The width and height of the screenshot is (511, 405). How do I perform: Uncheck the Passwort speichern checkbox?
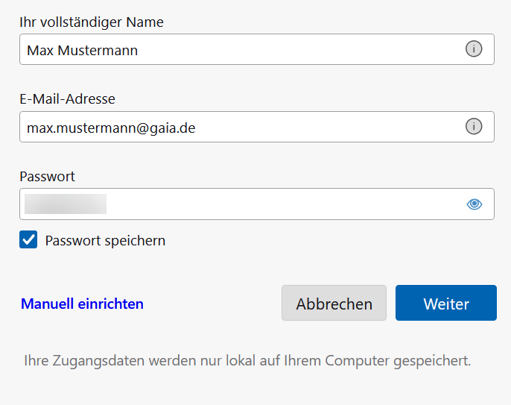(28, 240)
